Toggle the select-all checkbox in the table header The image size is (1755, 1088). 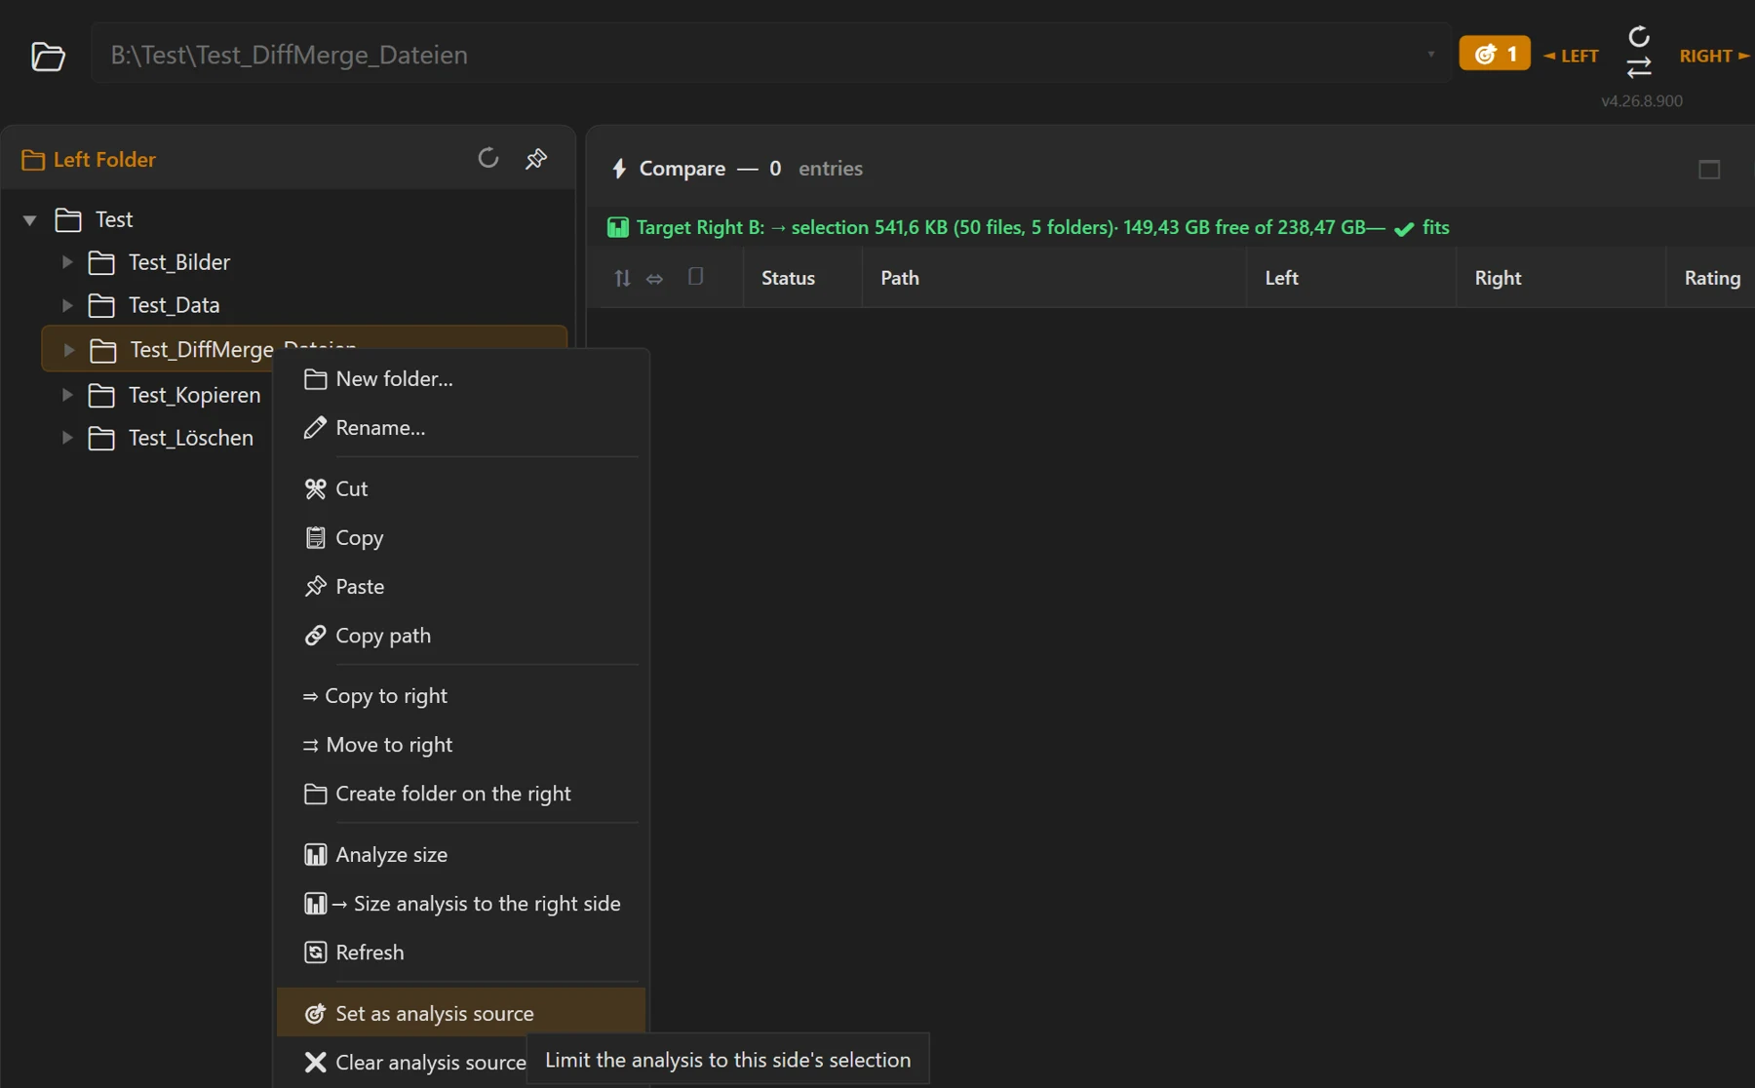tap(695, 277)
